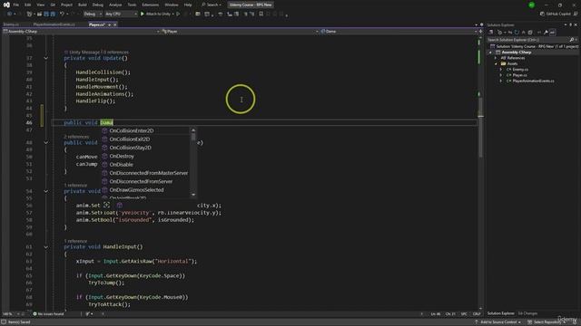Screen dimensions: 581x326
Task: Select OnCollisionEnter2D from the suggestion list
Action: pyautogui.click(x=145, y=130)
